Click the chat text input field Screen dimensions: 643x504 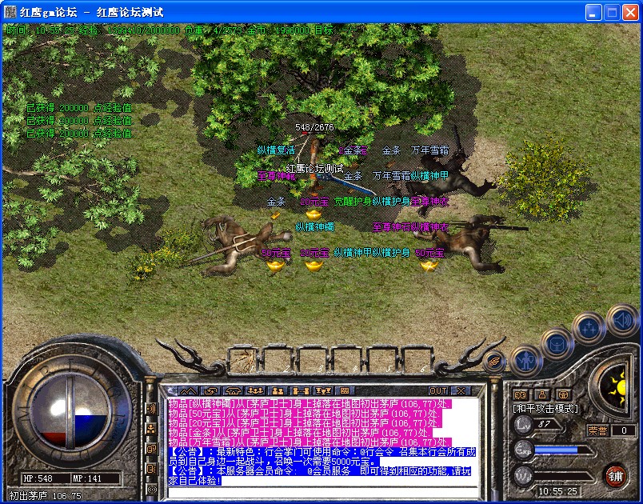coord(323,492)
